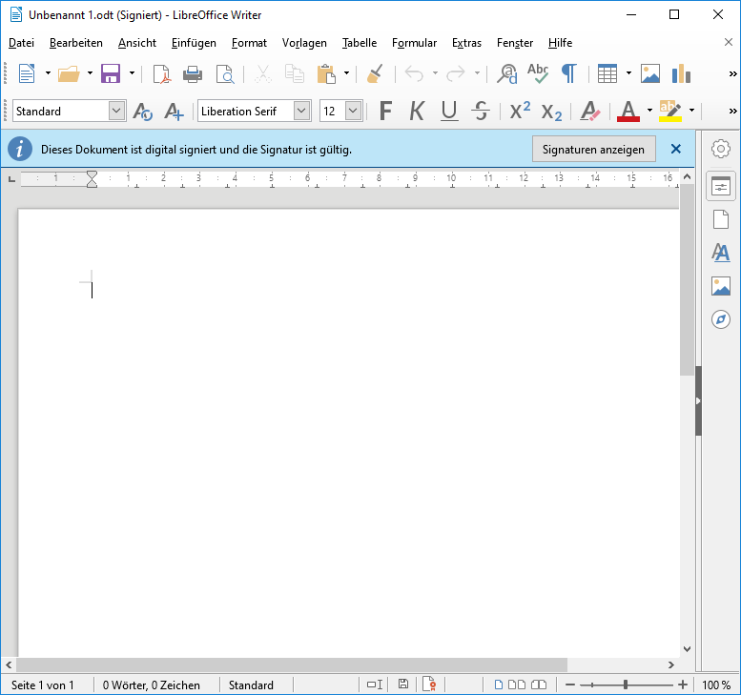Image resolution: width=741 pixels, height=695 pixels.
Task: Run the spelling check Abc icon
Action: click(x=538, y=73)
